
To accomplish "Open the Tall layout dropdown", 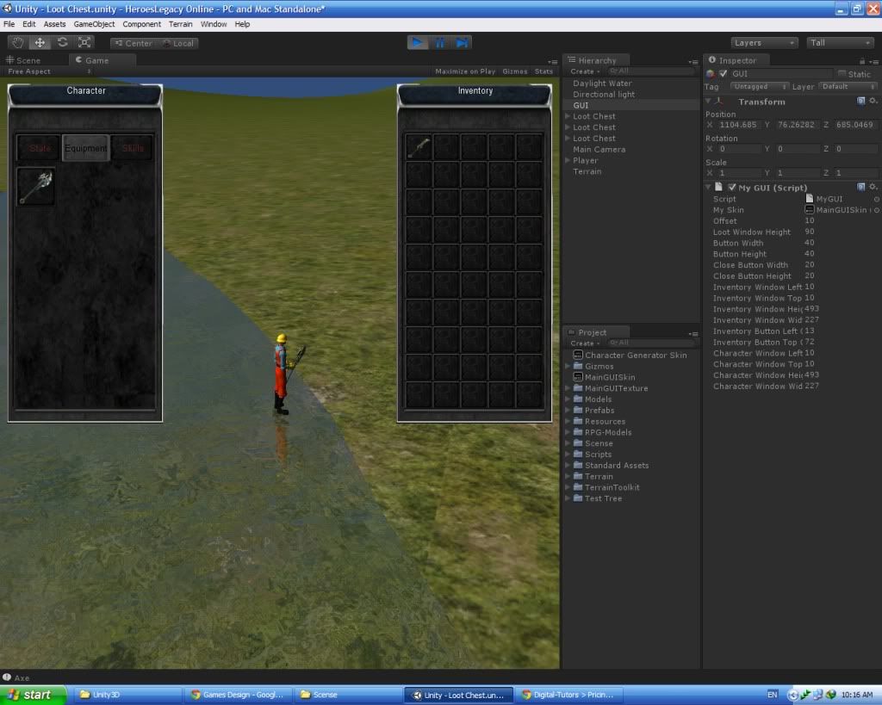I will (839, 43).
